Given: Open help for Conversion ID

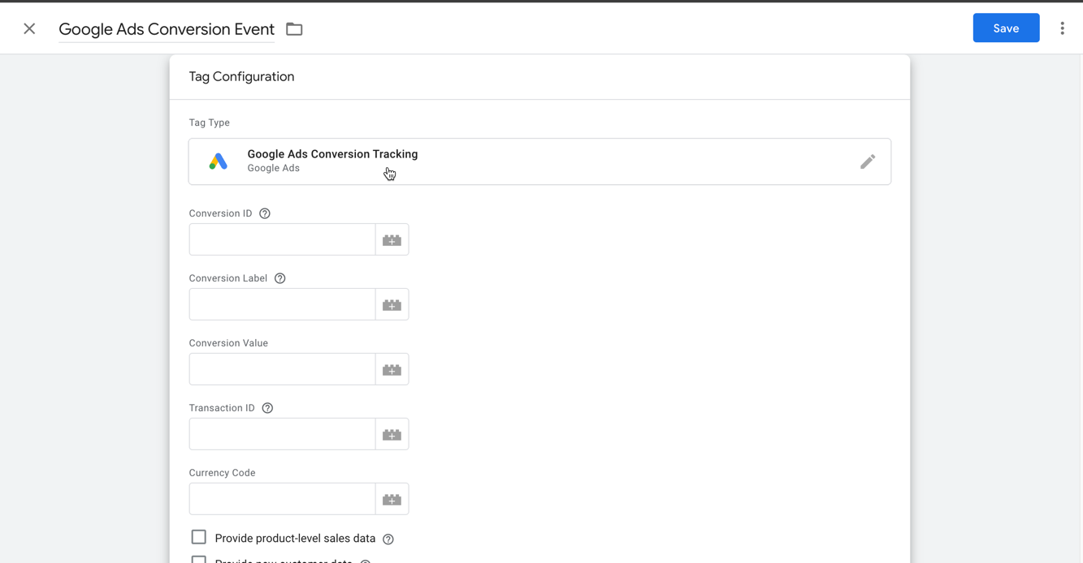Looking at the screenshot, I should 265,213.
